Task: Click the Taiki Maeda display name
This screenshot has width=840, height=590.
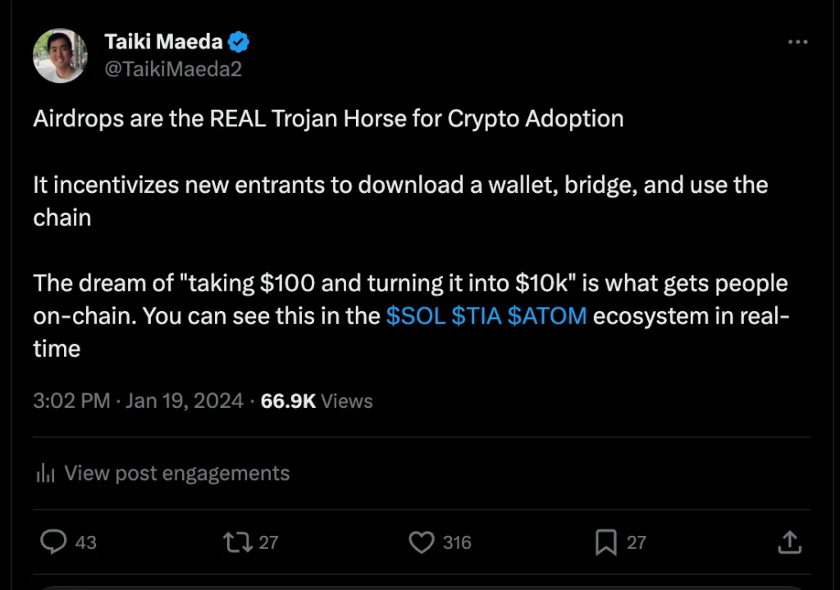Action: (x=164, y=41)
